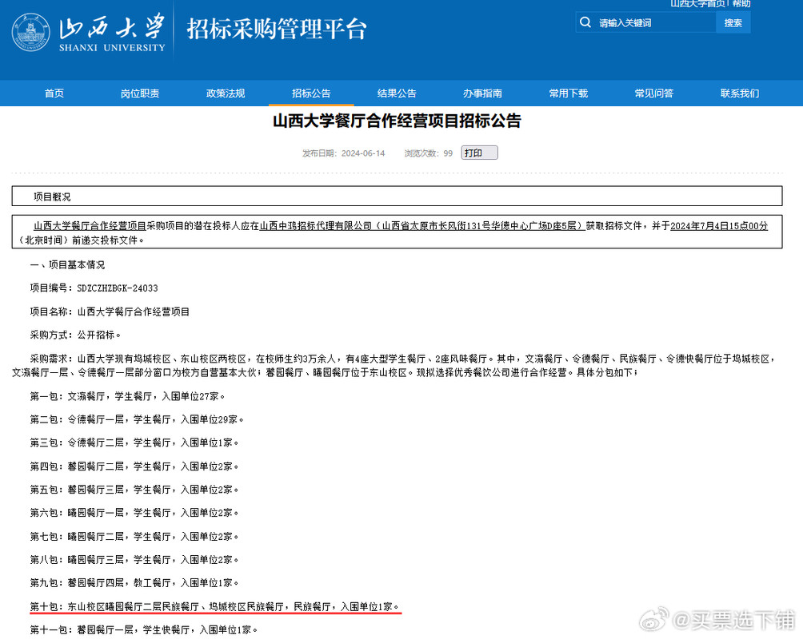Open the 办事指南 nav tab
Viewport: 803px width, 639px height.
coord(482,93)
